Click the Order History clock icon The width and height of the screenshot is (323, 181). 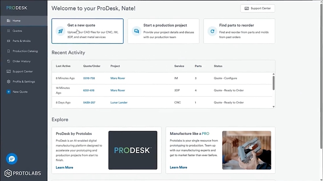tap(8, 62)
